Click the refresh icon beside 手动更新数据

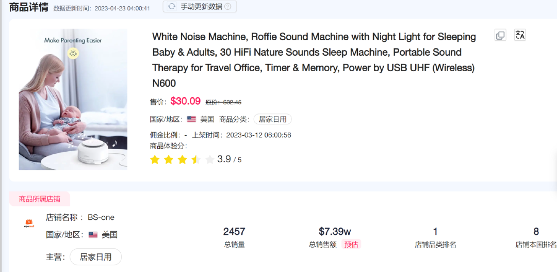point(172,7)
